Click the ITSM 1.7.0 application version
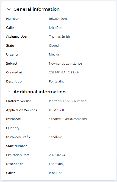 (x=56, y=110)
